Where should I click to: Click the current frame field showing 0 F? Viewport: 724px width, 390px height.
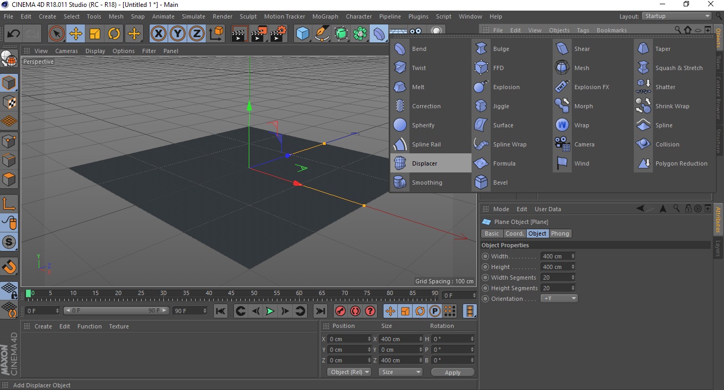460,296
